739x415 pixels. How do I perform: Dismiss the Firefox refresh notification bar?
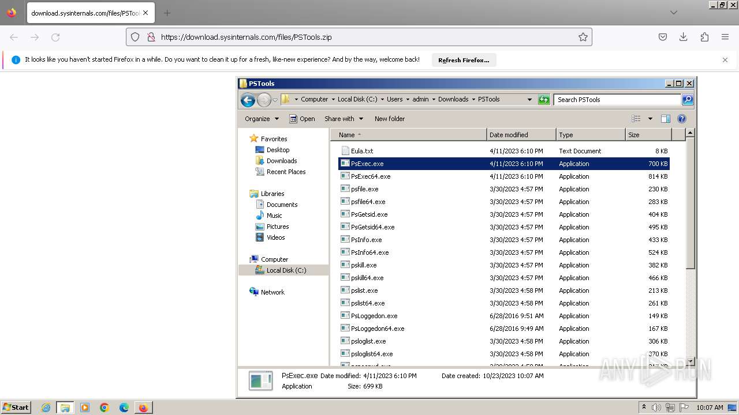point(725,60)
